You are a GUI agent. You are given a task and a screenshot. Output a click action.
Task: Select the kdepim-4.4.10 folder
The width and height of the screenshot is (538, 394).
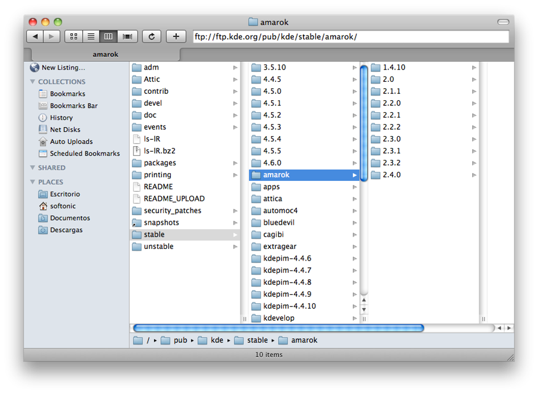coord(304,306)
